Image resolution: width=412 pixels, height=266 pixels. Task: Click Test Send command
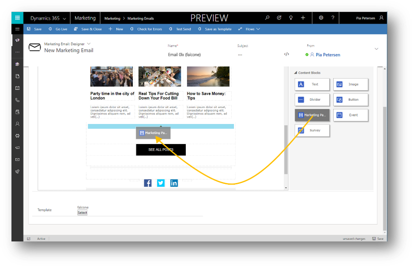tap(180, 29)
